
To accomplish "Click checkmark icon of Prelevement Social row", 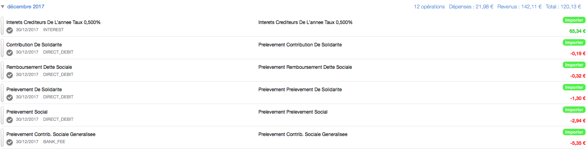I will click(x=10, y=120).
